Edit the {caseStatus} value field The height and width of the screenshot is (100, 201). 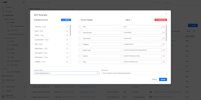pyautogui.click(x=142, y=39)
